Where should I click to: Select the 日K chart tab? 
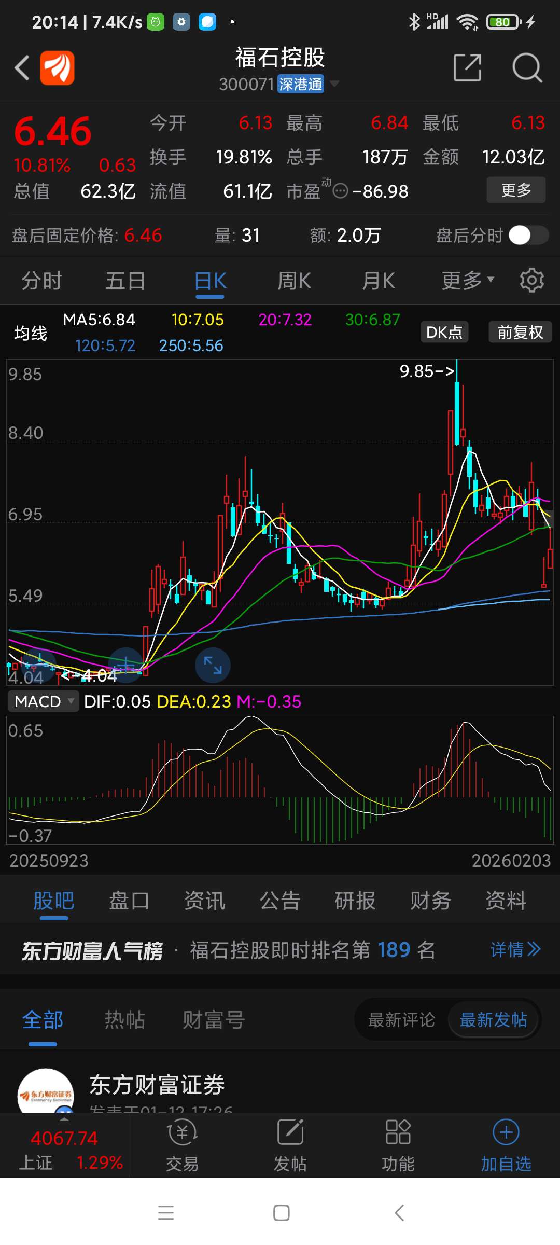click(210, 281)
